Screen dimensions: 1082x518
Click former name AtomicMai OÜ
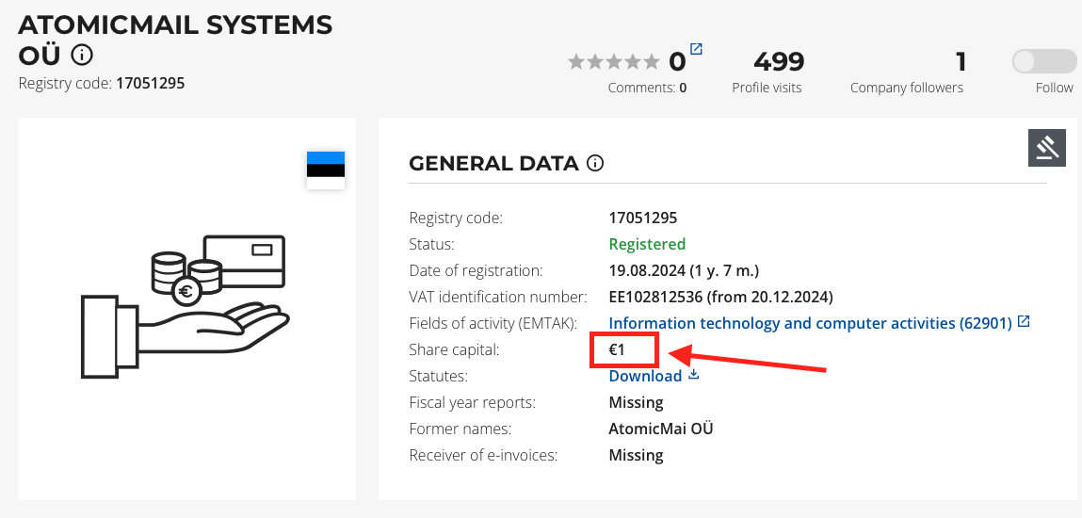(661, 429)
